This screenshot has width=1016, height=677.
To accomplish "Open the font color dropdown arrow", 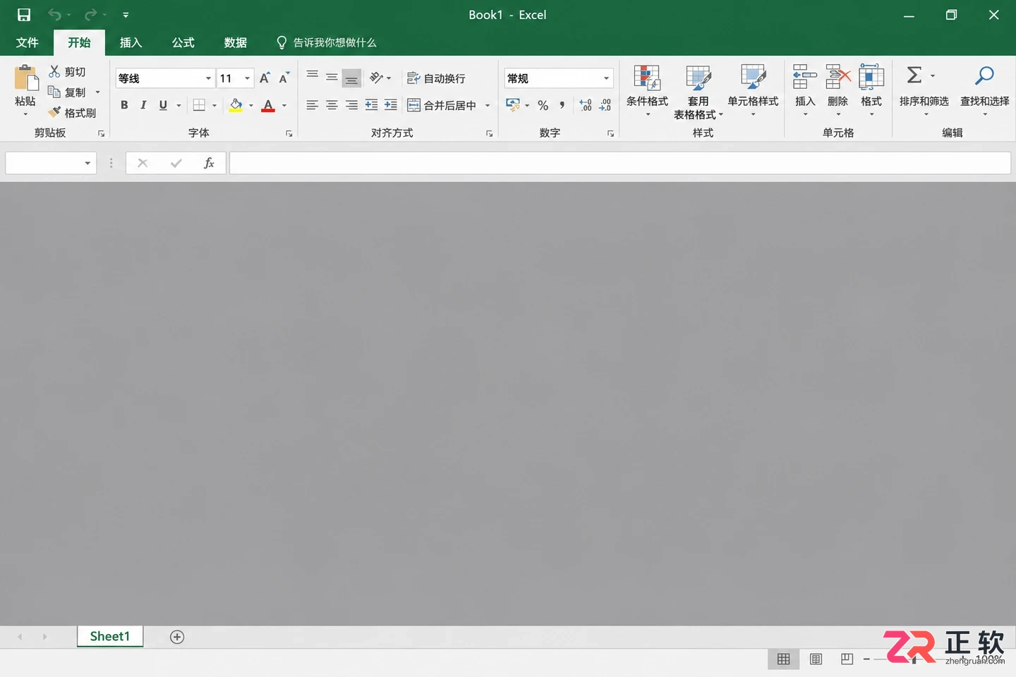I will (x=284, y=106).
